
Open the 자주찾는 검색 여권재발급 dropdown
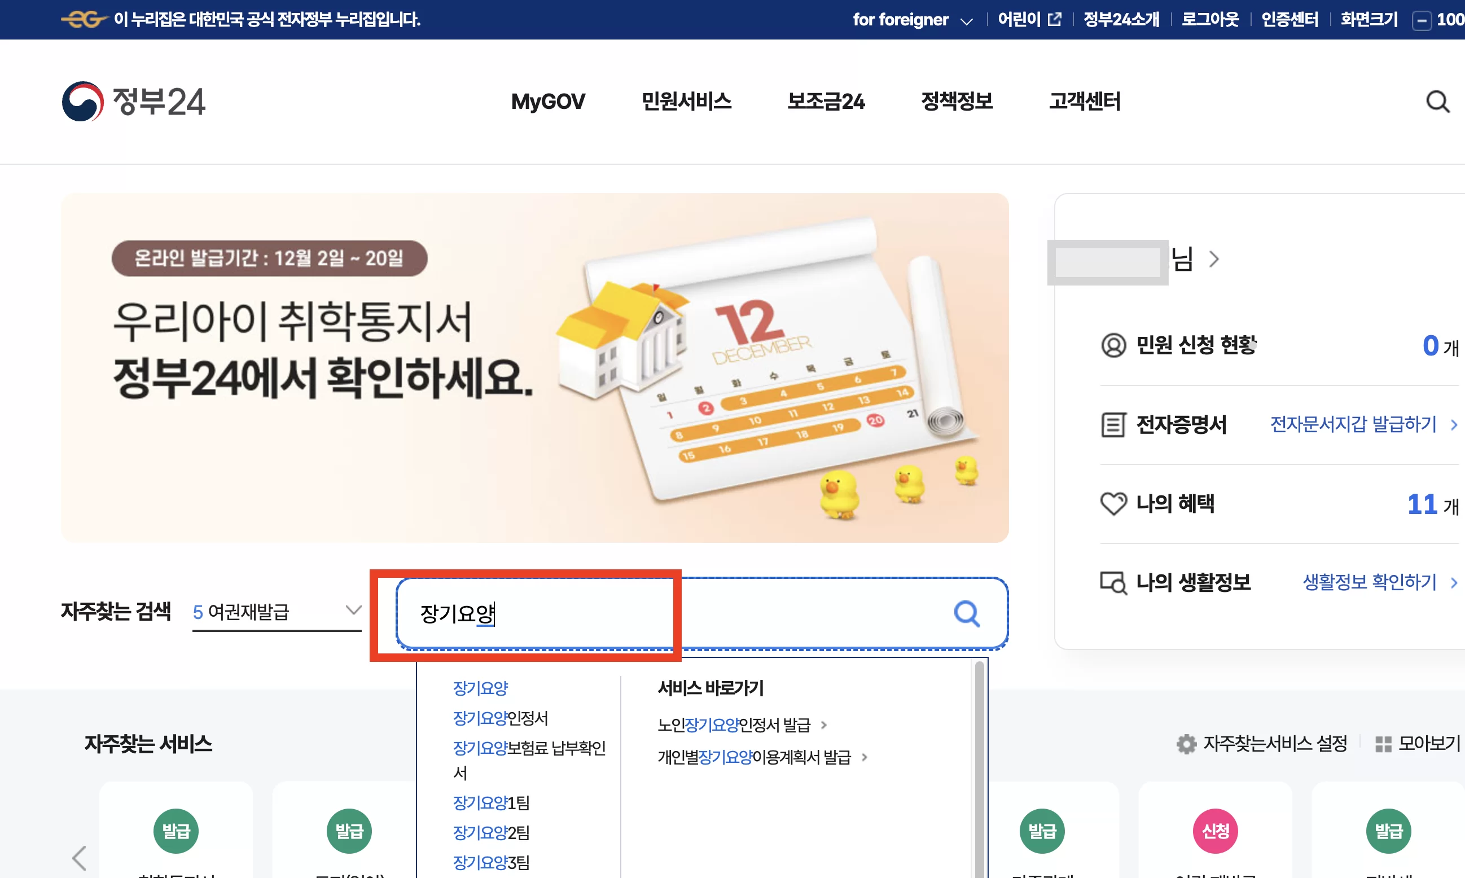tap(277, 612)
